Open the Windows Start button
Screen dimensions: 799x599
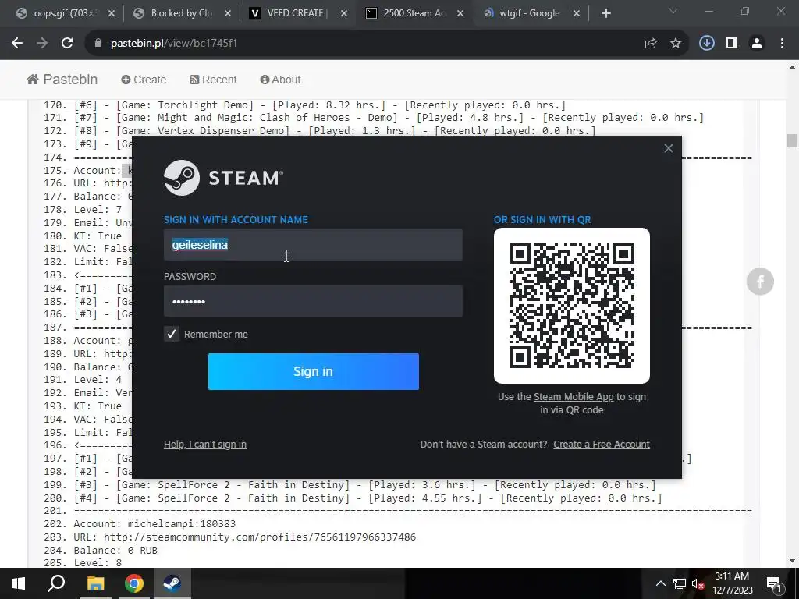tap(19, 583)
